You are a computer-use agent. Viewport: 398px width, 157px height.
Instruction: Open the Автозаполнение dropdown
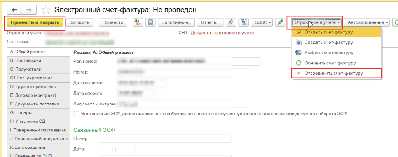tap(367, 22)
